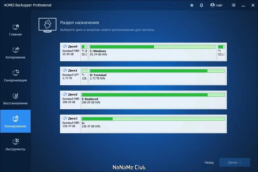This screenshot has height=172, width=258.
Task: Click the crown upgrade icon
Action: tap(192, 5)
